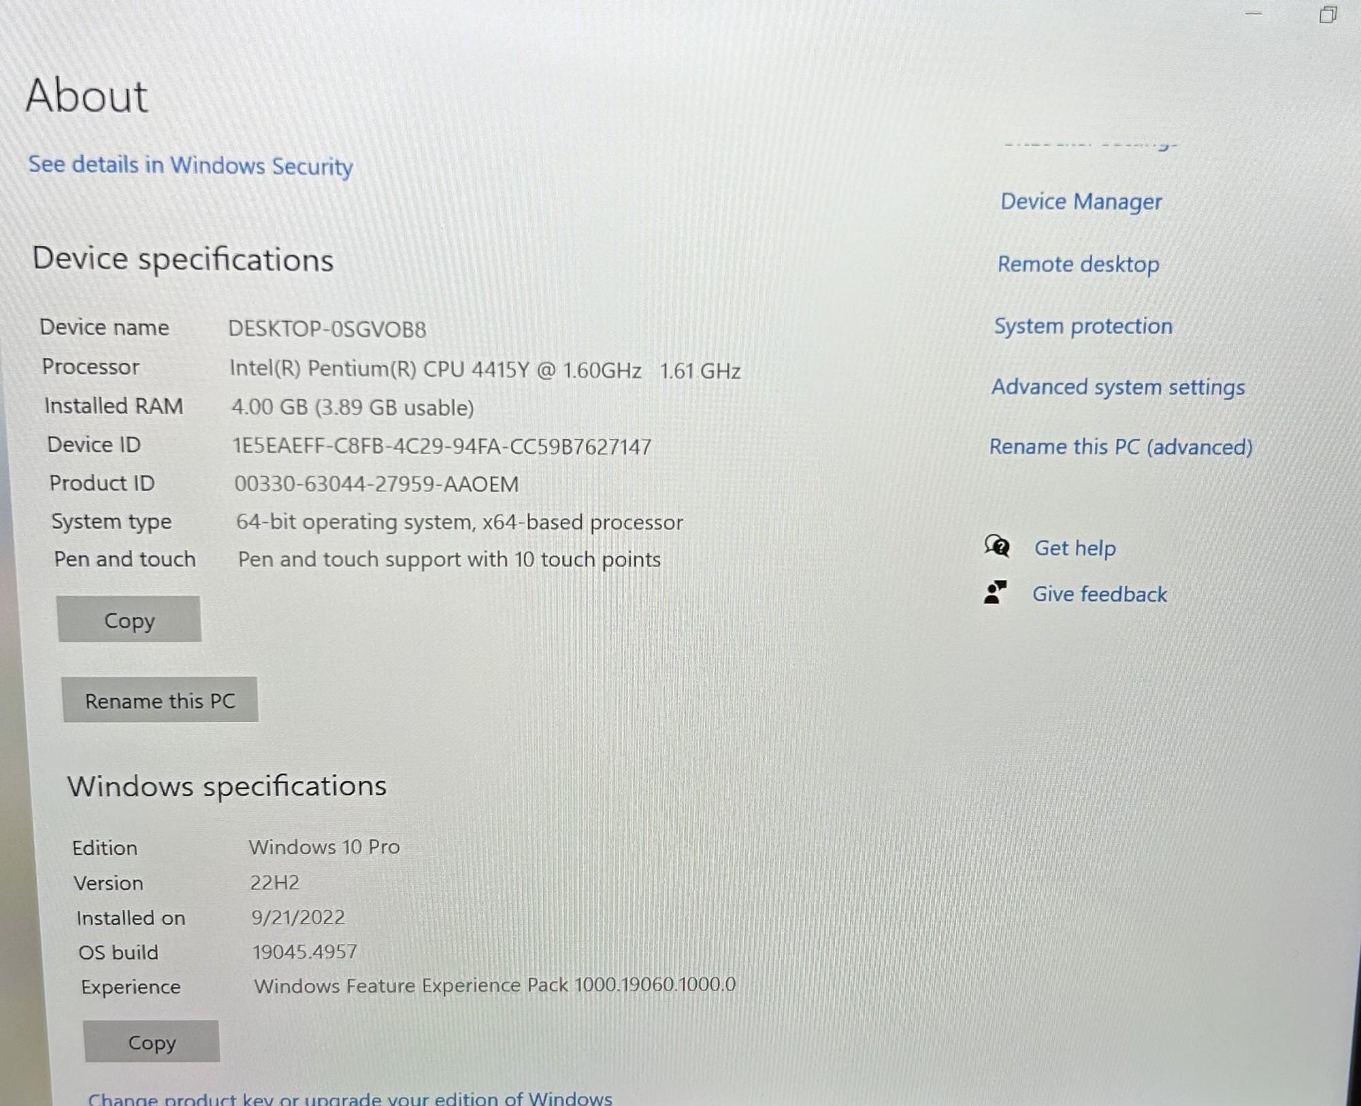
Task: Open System protection link
Action: 1083,326
